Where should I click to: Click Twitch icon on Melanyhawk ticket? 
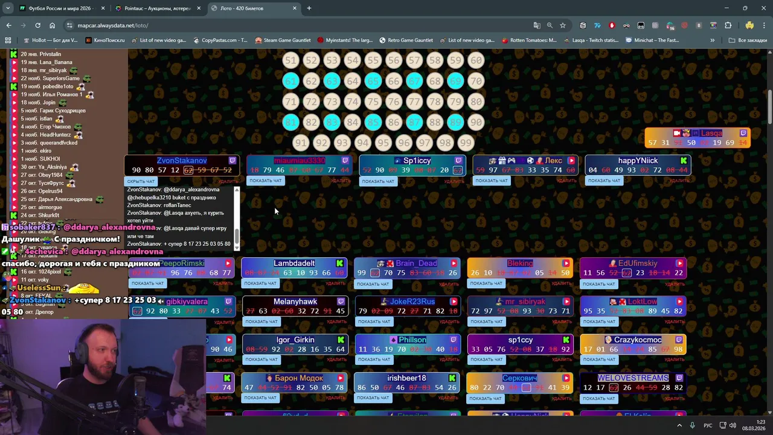click(x=341, y=301)
